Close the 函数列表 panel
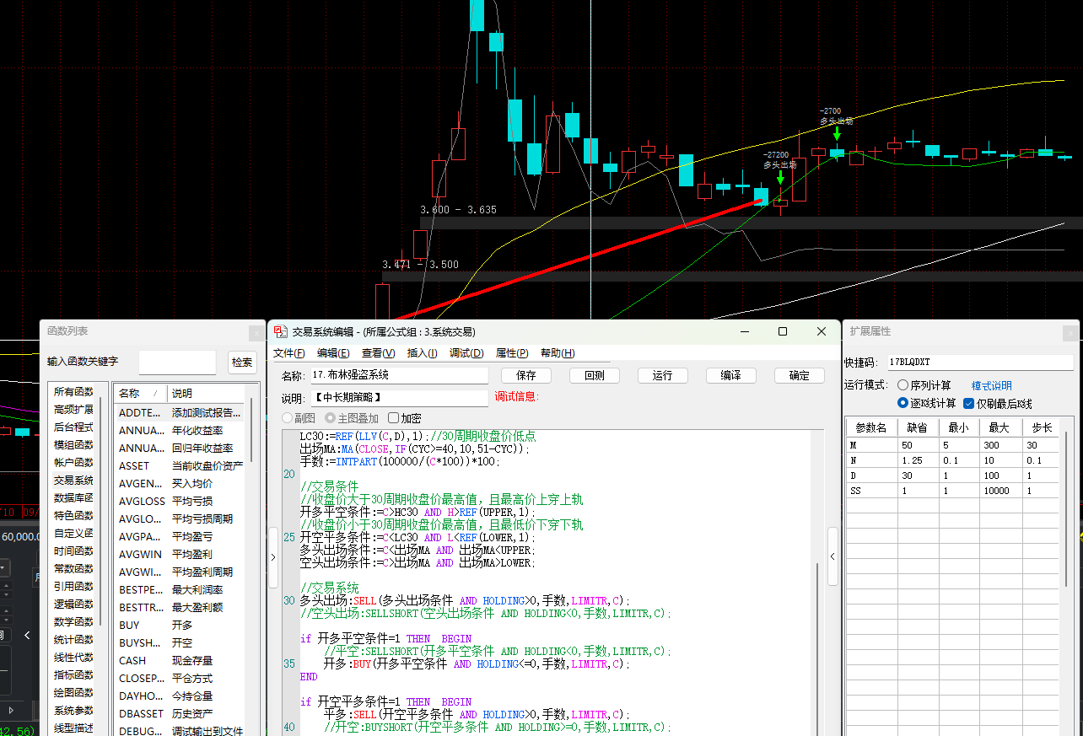This screenshot has width=1083, height=736. click(256, 333)
